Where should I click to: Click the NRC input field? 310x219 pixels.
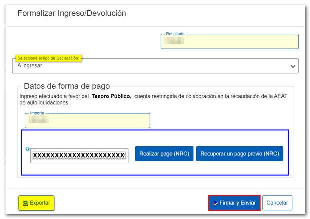pos(79,156)
